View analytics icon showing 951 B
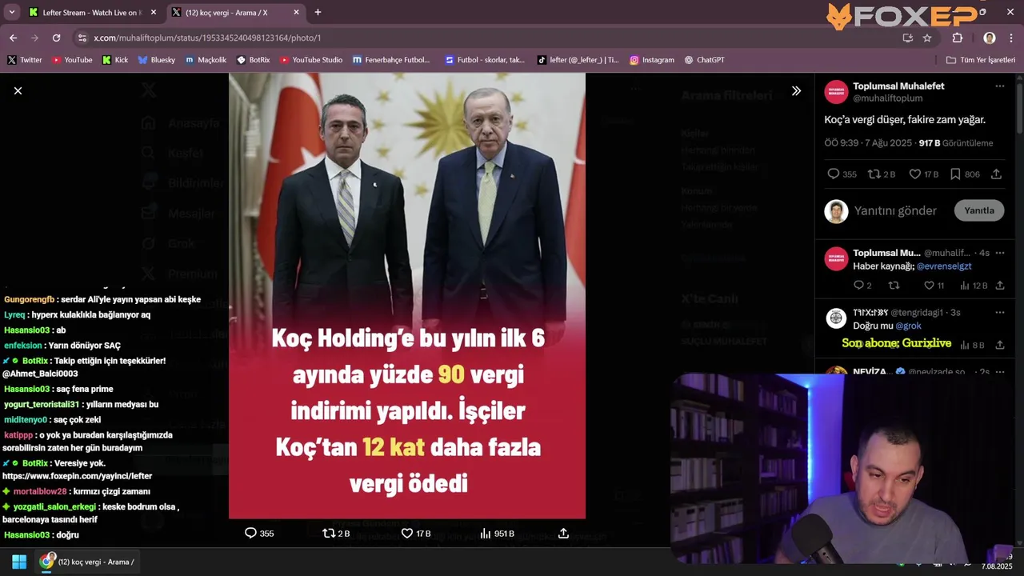1024x576 pixels. [x=485, y=533]
